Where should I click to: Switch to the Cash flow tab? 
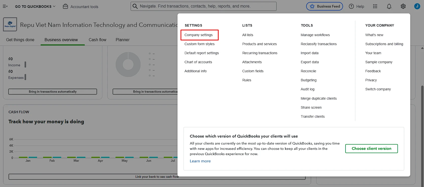(x=97, y=40)
